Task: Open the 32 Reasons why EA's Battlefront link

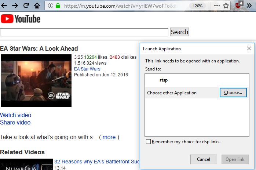Action: pos(97,162)
